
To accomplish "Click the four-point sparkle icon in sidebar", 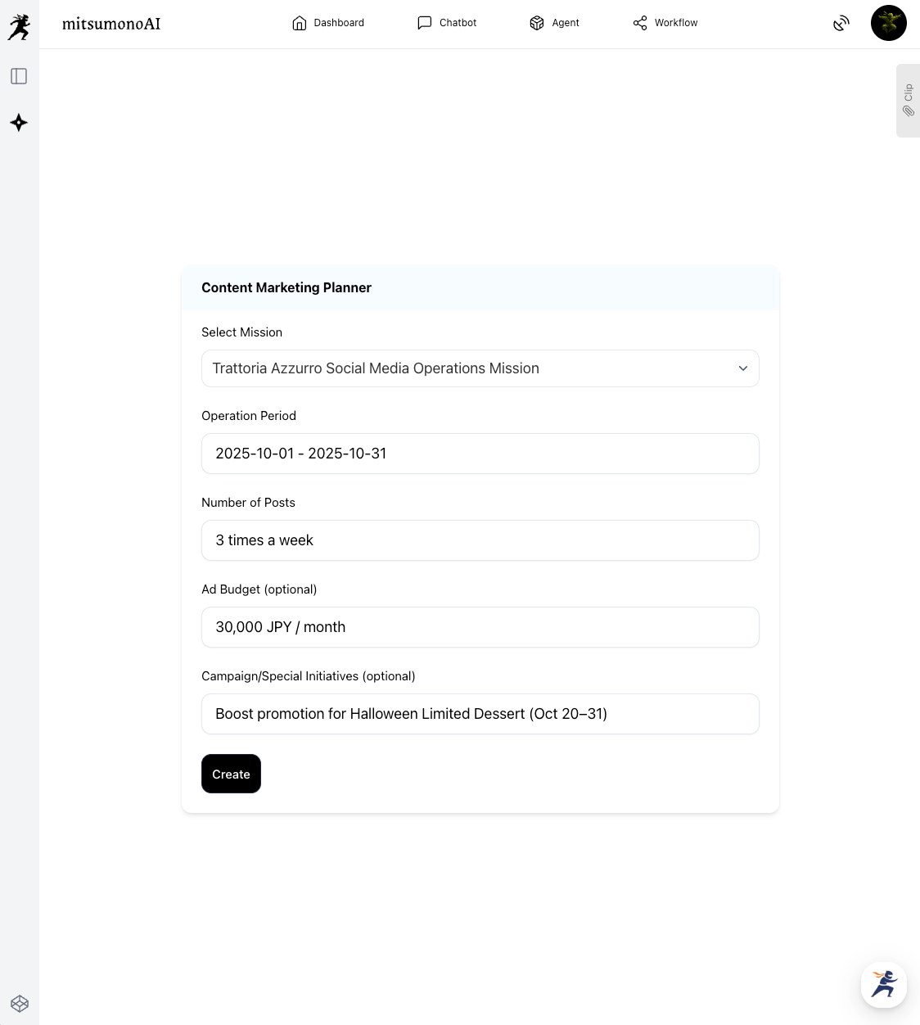I will point(19,123).
